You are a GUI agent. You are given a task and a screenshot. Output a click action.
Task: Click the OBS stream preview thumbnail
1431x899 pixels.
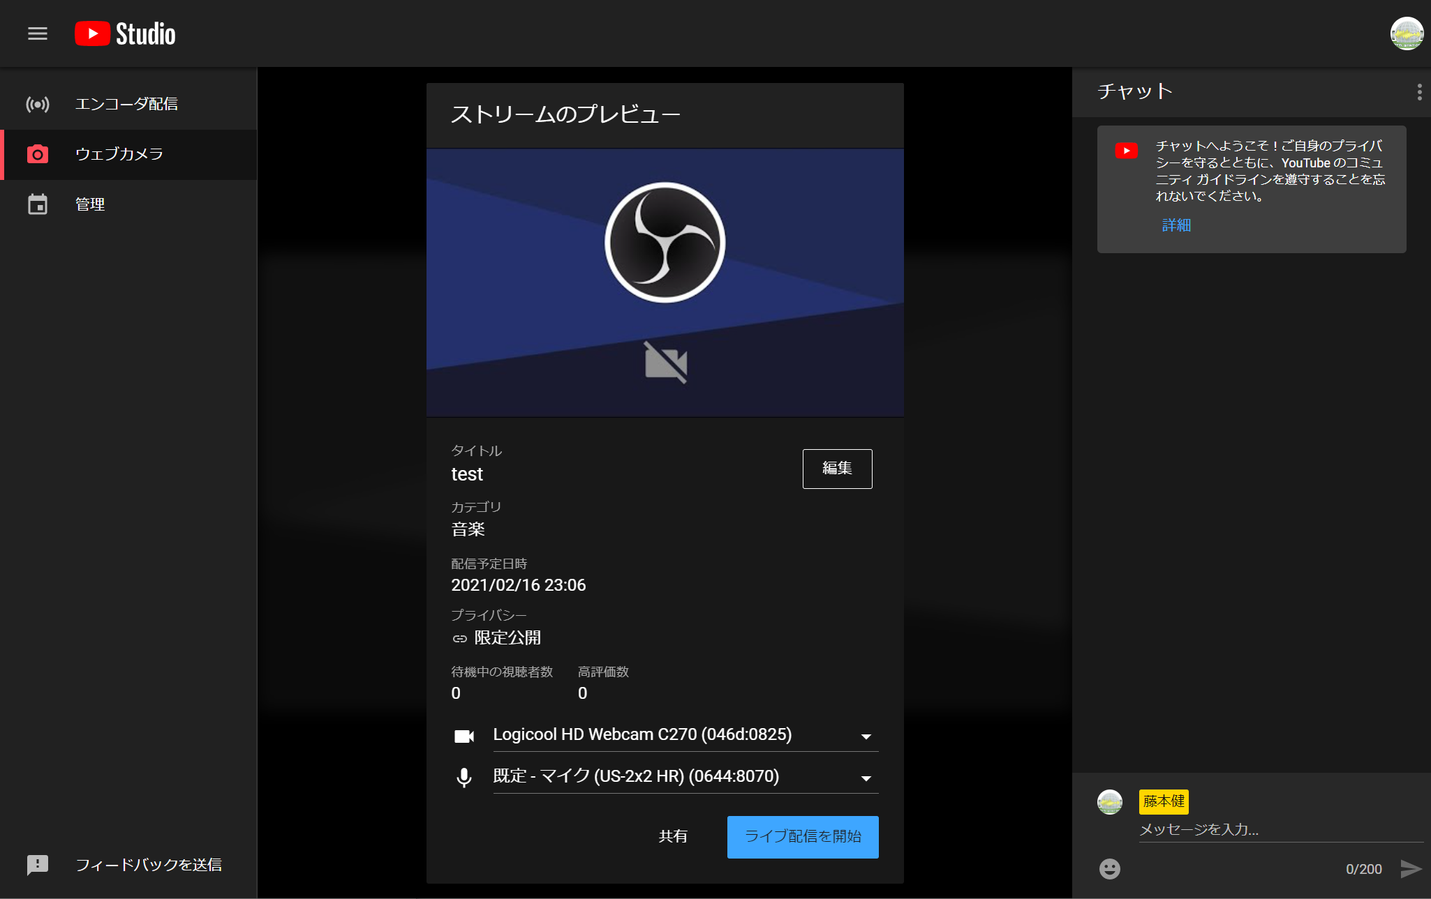[x=665, y=282]
